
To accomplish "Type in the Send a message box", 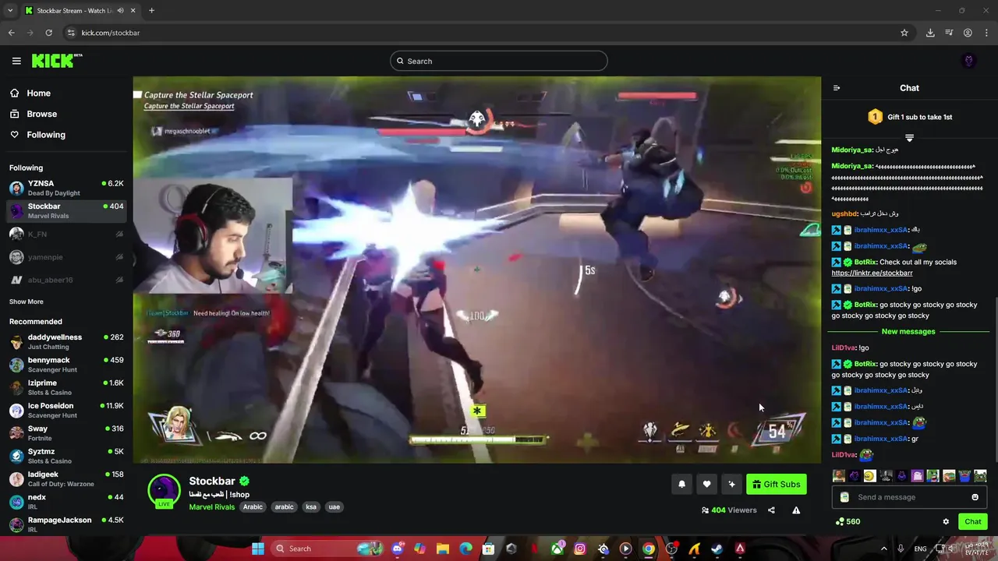I will pos(909,497).
